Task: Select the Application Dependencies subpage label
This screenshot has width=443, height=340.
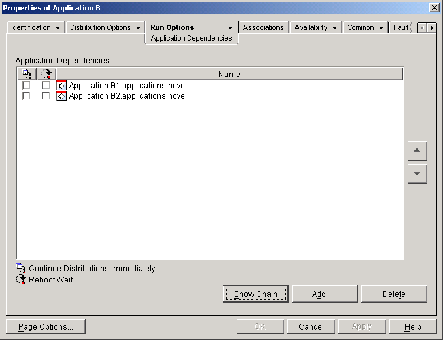Action: [x=191, y=38]
